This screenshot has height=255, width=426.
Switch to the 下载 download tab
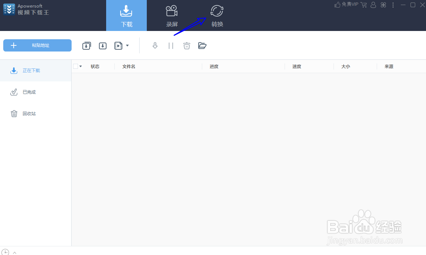click(x=126, y=15)
